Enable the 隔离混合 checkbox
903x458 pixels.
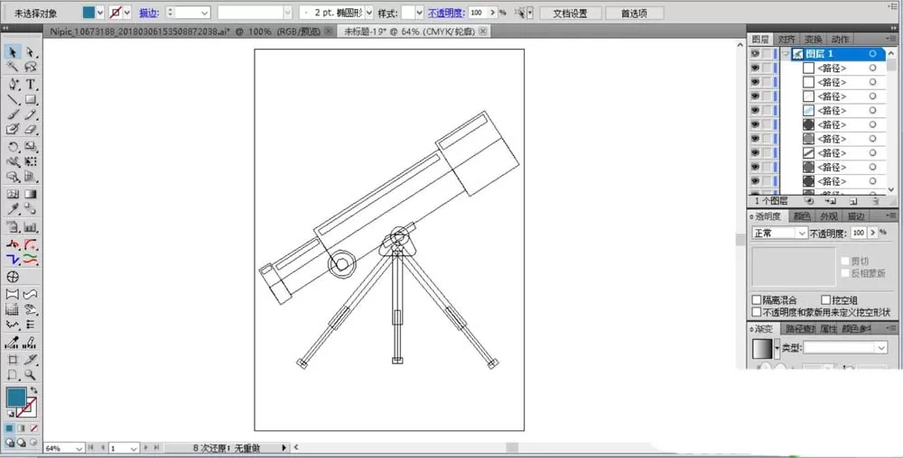pos(757,300)
